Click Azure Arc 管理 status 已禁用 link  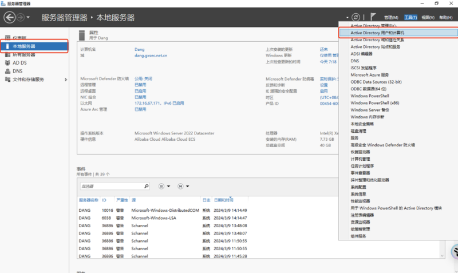pos(140,109)
